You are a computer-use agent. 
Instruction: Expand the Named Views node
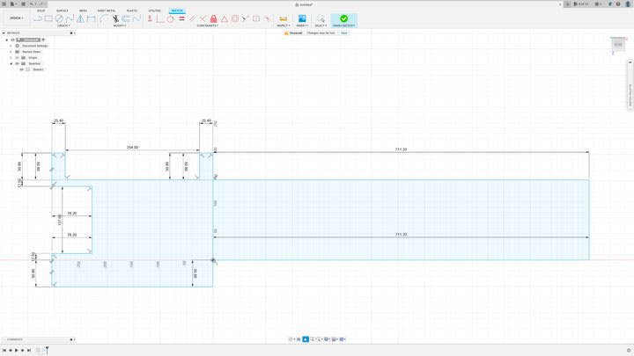[11, 52]
